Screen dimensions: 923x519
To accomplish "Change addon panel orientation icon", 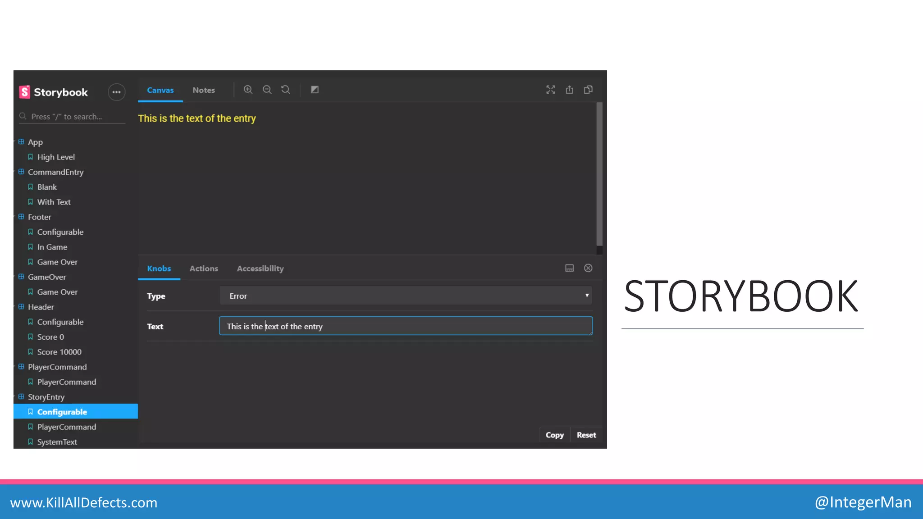I will point(569,268).
